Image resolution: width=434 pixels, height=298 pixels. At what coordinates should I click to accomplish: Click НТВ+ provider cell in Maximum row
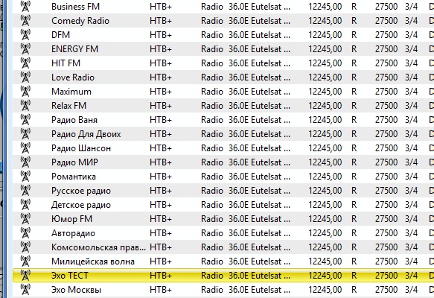161,92
